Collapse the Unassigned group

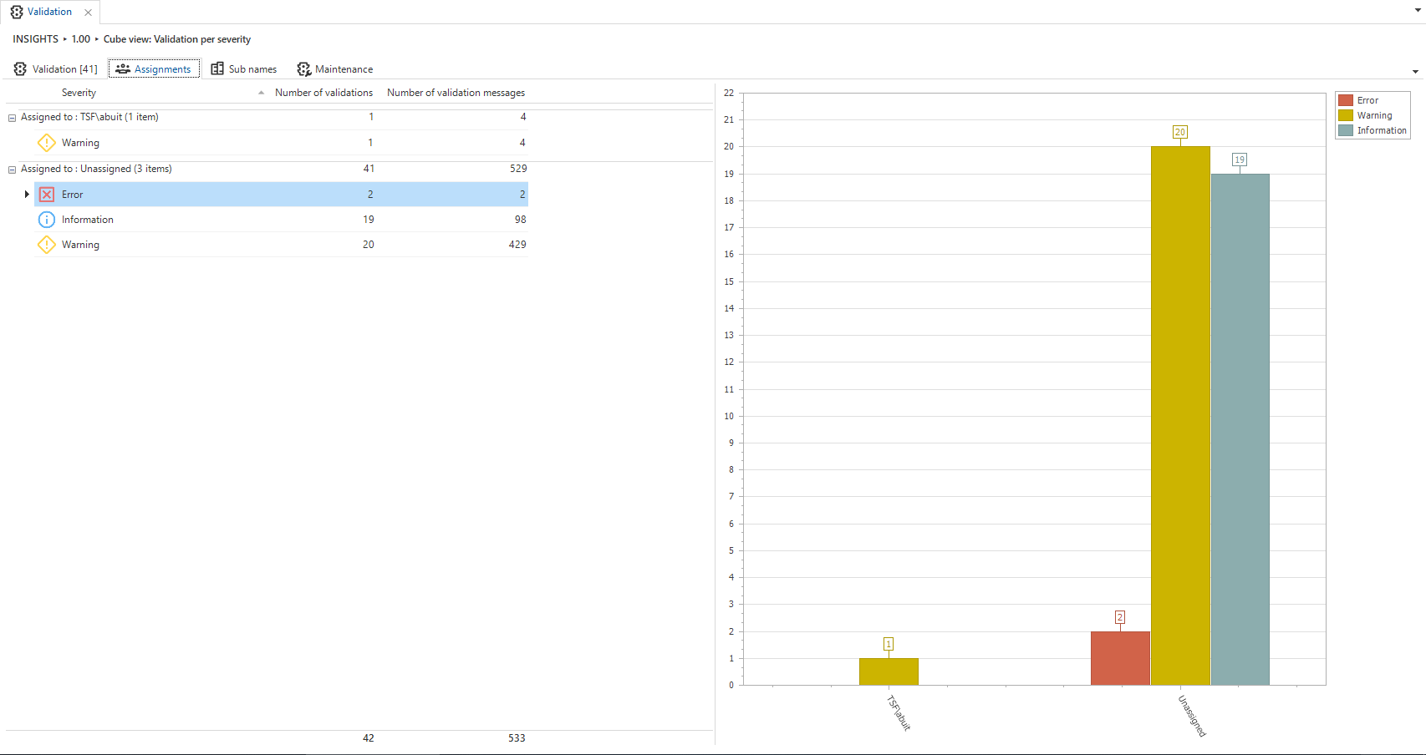pyautogui.click(x=12, y=170)
